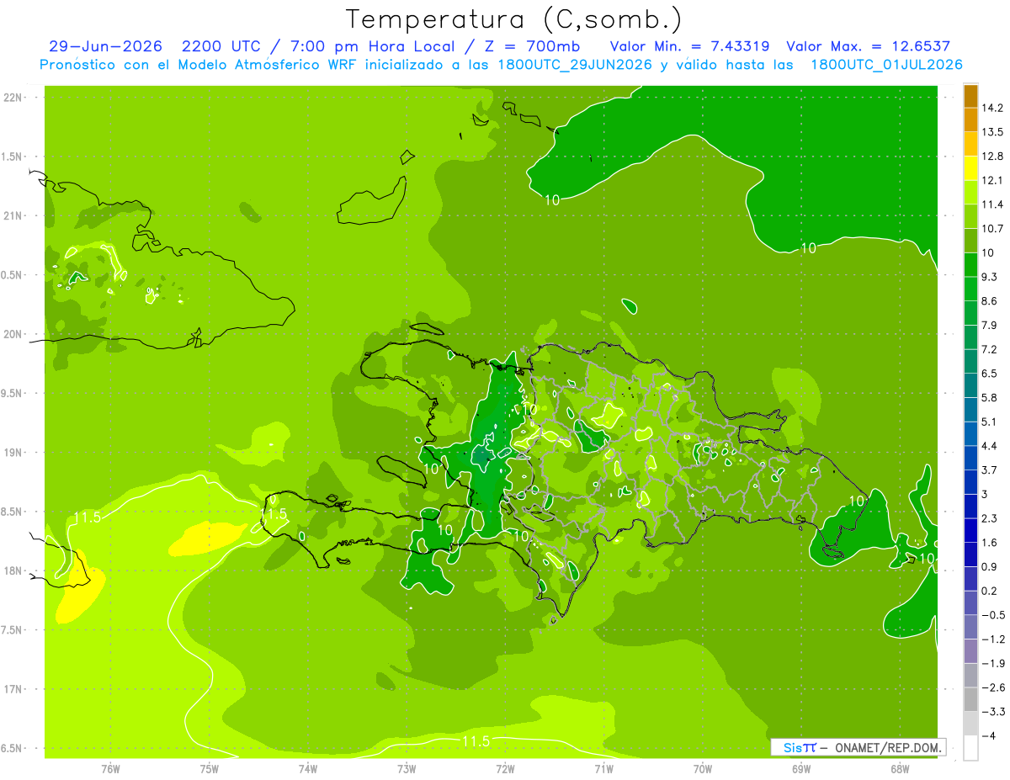Image resolution: width=1010 pixels, height=780 pixels.
Task: Click the legend value "7.9"
Action: [989, 325]
